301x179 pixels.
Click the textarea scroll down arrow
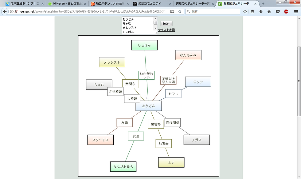tap(155, 29)
